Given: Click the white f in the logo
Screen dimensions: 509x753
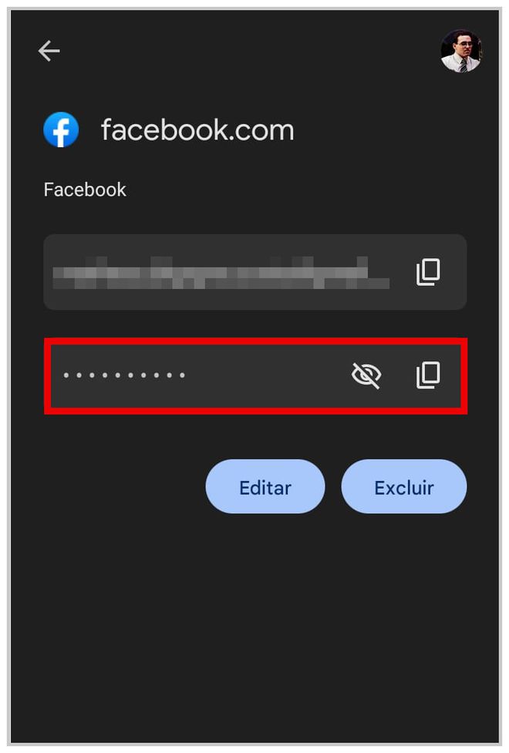Looking at the screenshot, I should 62,132.
